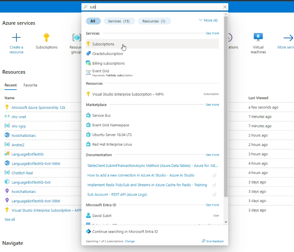Open Sub Account REST API documentation link
Viewport: 294px width, 252px height.
[117, 195]
